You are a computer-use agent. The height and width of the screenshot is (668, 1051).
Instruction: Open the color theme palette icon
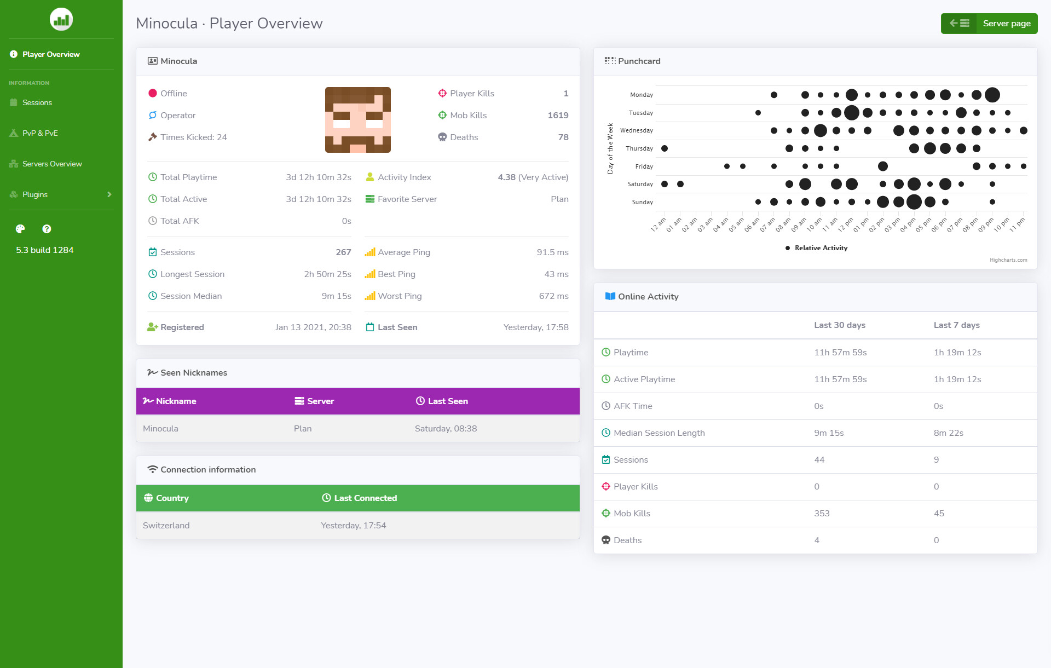pyautogui.click(x=20, y=229)
